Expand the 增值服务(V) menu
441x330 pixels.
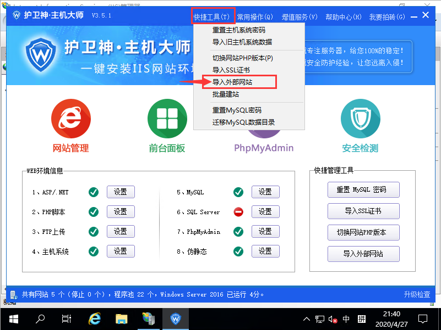(300, 17)
